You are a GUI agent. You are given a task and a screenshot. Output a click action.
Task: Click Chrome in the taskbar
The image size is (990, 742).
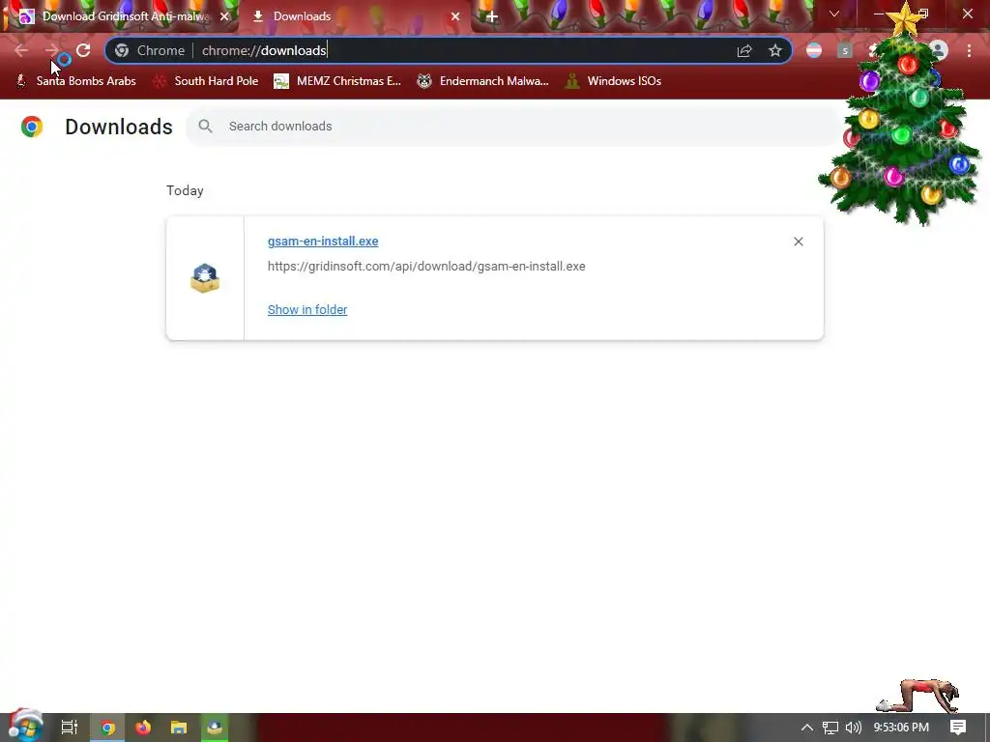[x=108, y=728]
